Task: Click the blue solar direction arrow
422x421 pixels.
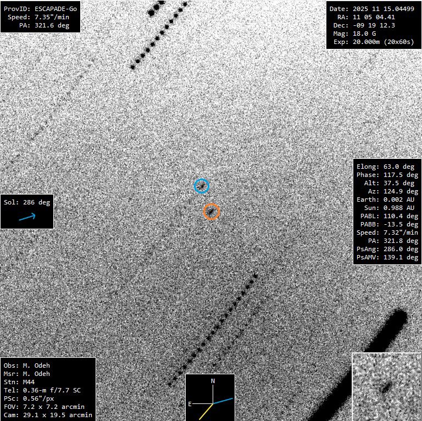Action: [27, 217]
